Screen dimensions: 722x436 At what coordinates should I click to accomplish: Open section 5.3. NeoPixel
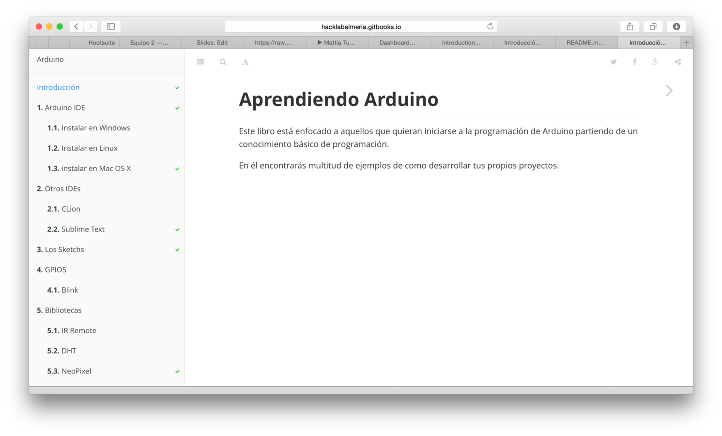[69, 372]
